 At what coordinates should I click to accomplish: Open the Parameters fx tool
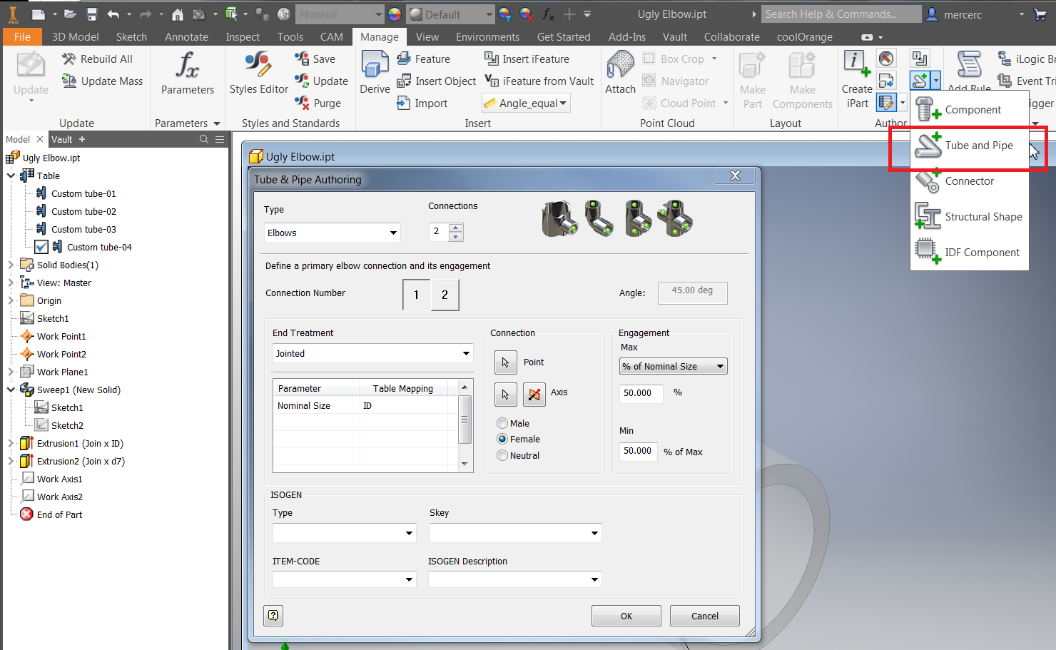tap(188, 73)
